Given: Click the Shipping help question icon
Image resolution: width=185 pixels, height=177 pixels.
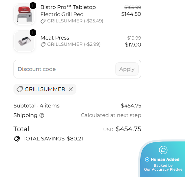Looking at the screenshot, I should pyautogui.click(x=42, y=115).
